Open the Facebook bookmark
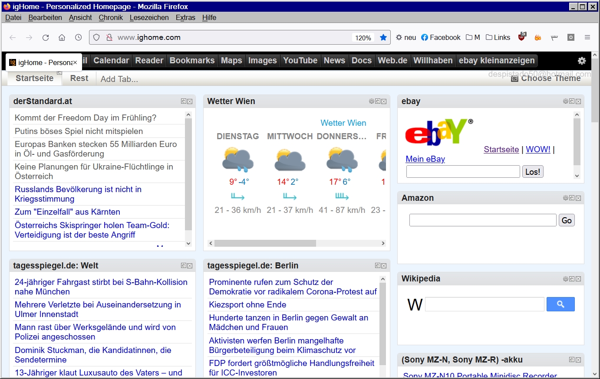Image resolution: width=600 pixels, height=379 pixels. [441, 38]
